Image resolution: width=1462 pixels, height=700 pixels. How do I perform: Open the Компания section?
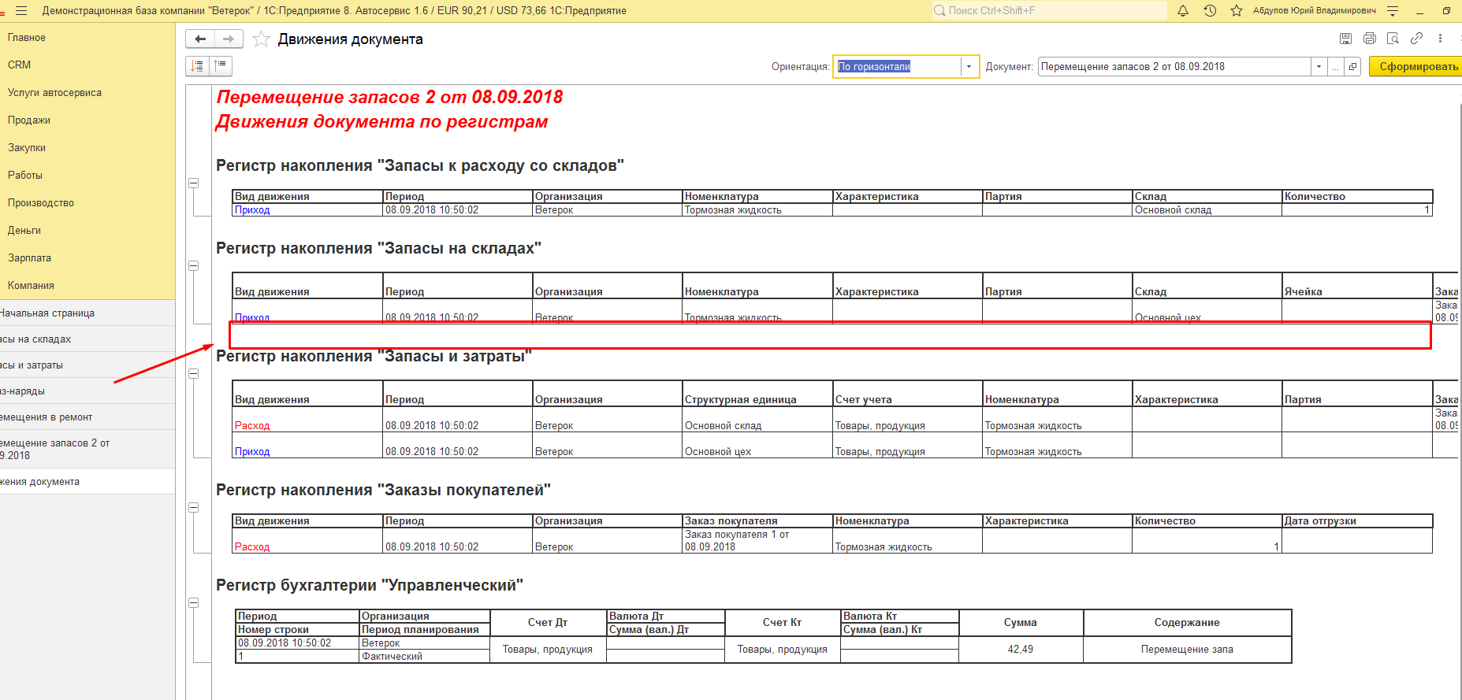31,286
